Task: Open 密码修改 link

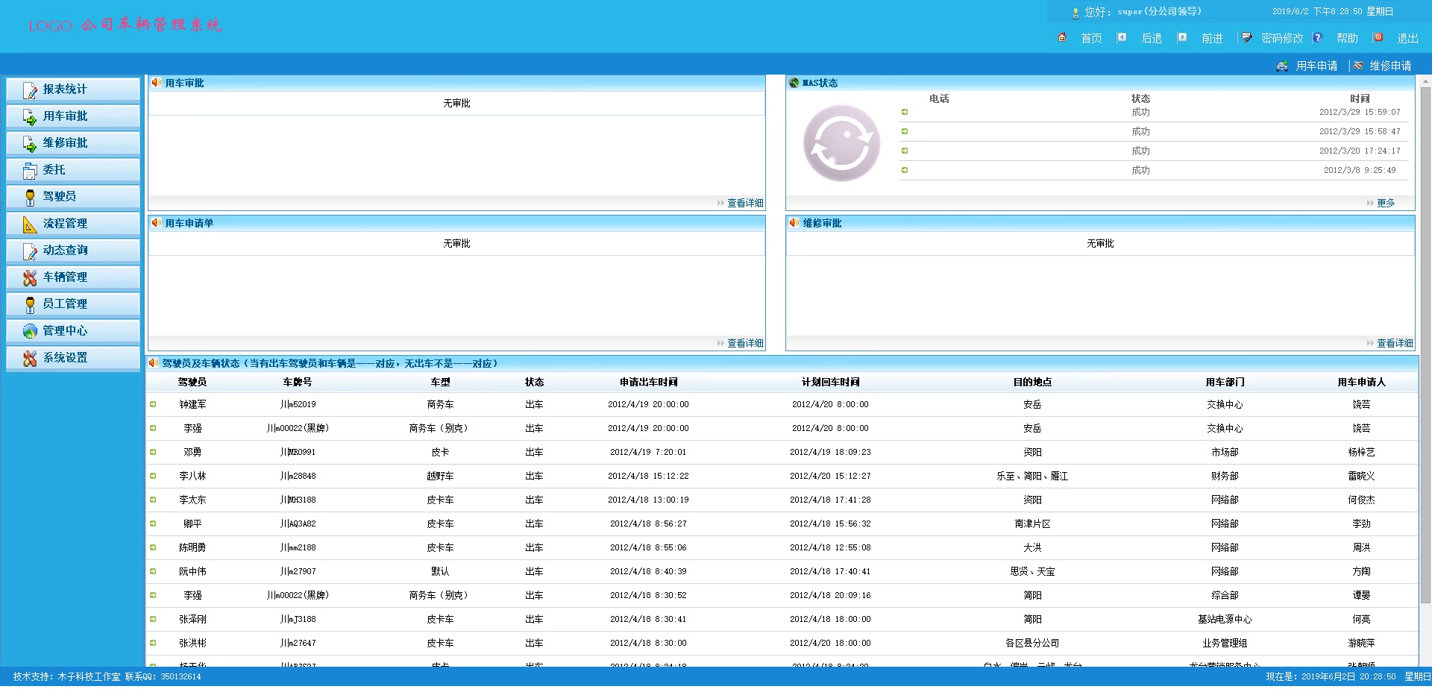Action: coord(1282,38)
